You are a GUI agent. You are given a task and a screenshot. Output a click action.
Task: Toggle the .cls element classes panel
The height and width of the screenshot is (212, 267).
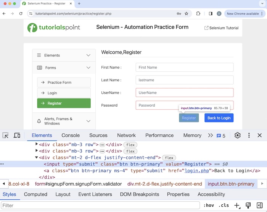(224, 206)
